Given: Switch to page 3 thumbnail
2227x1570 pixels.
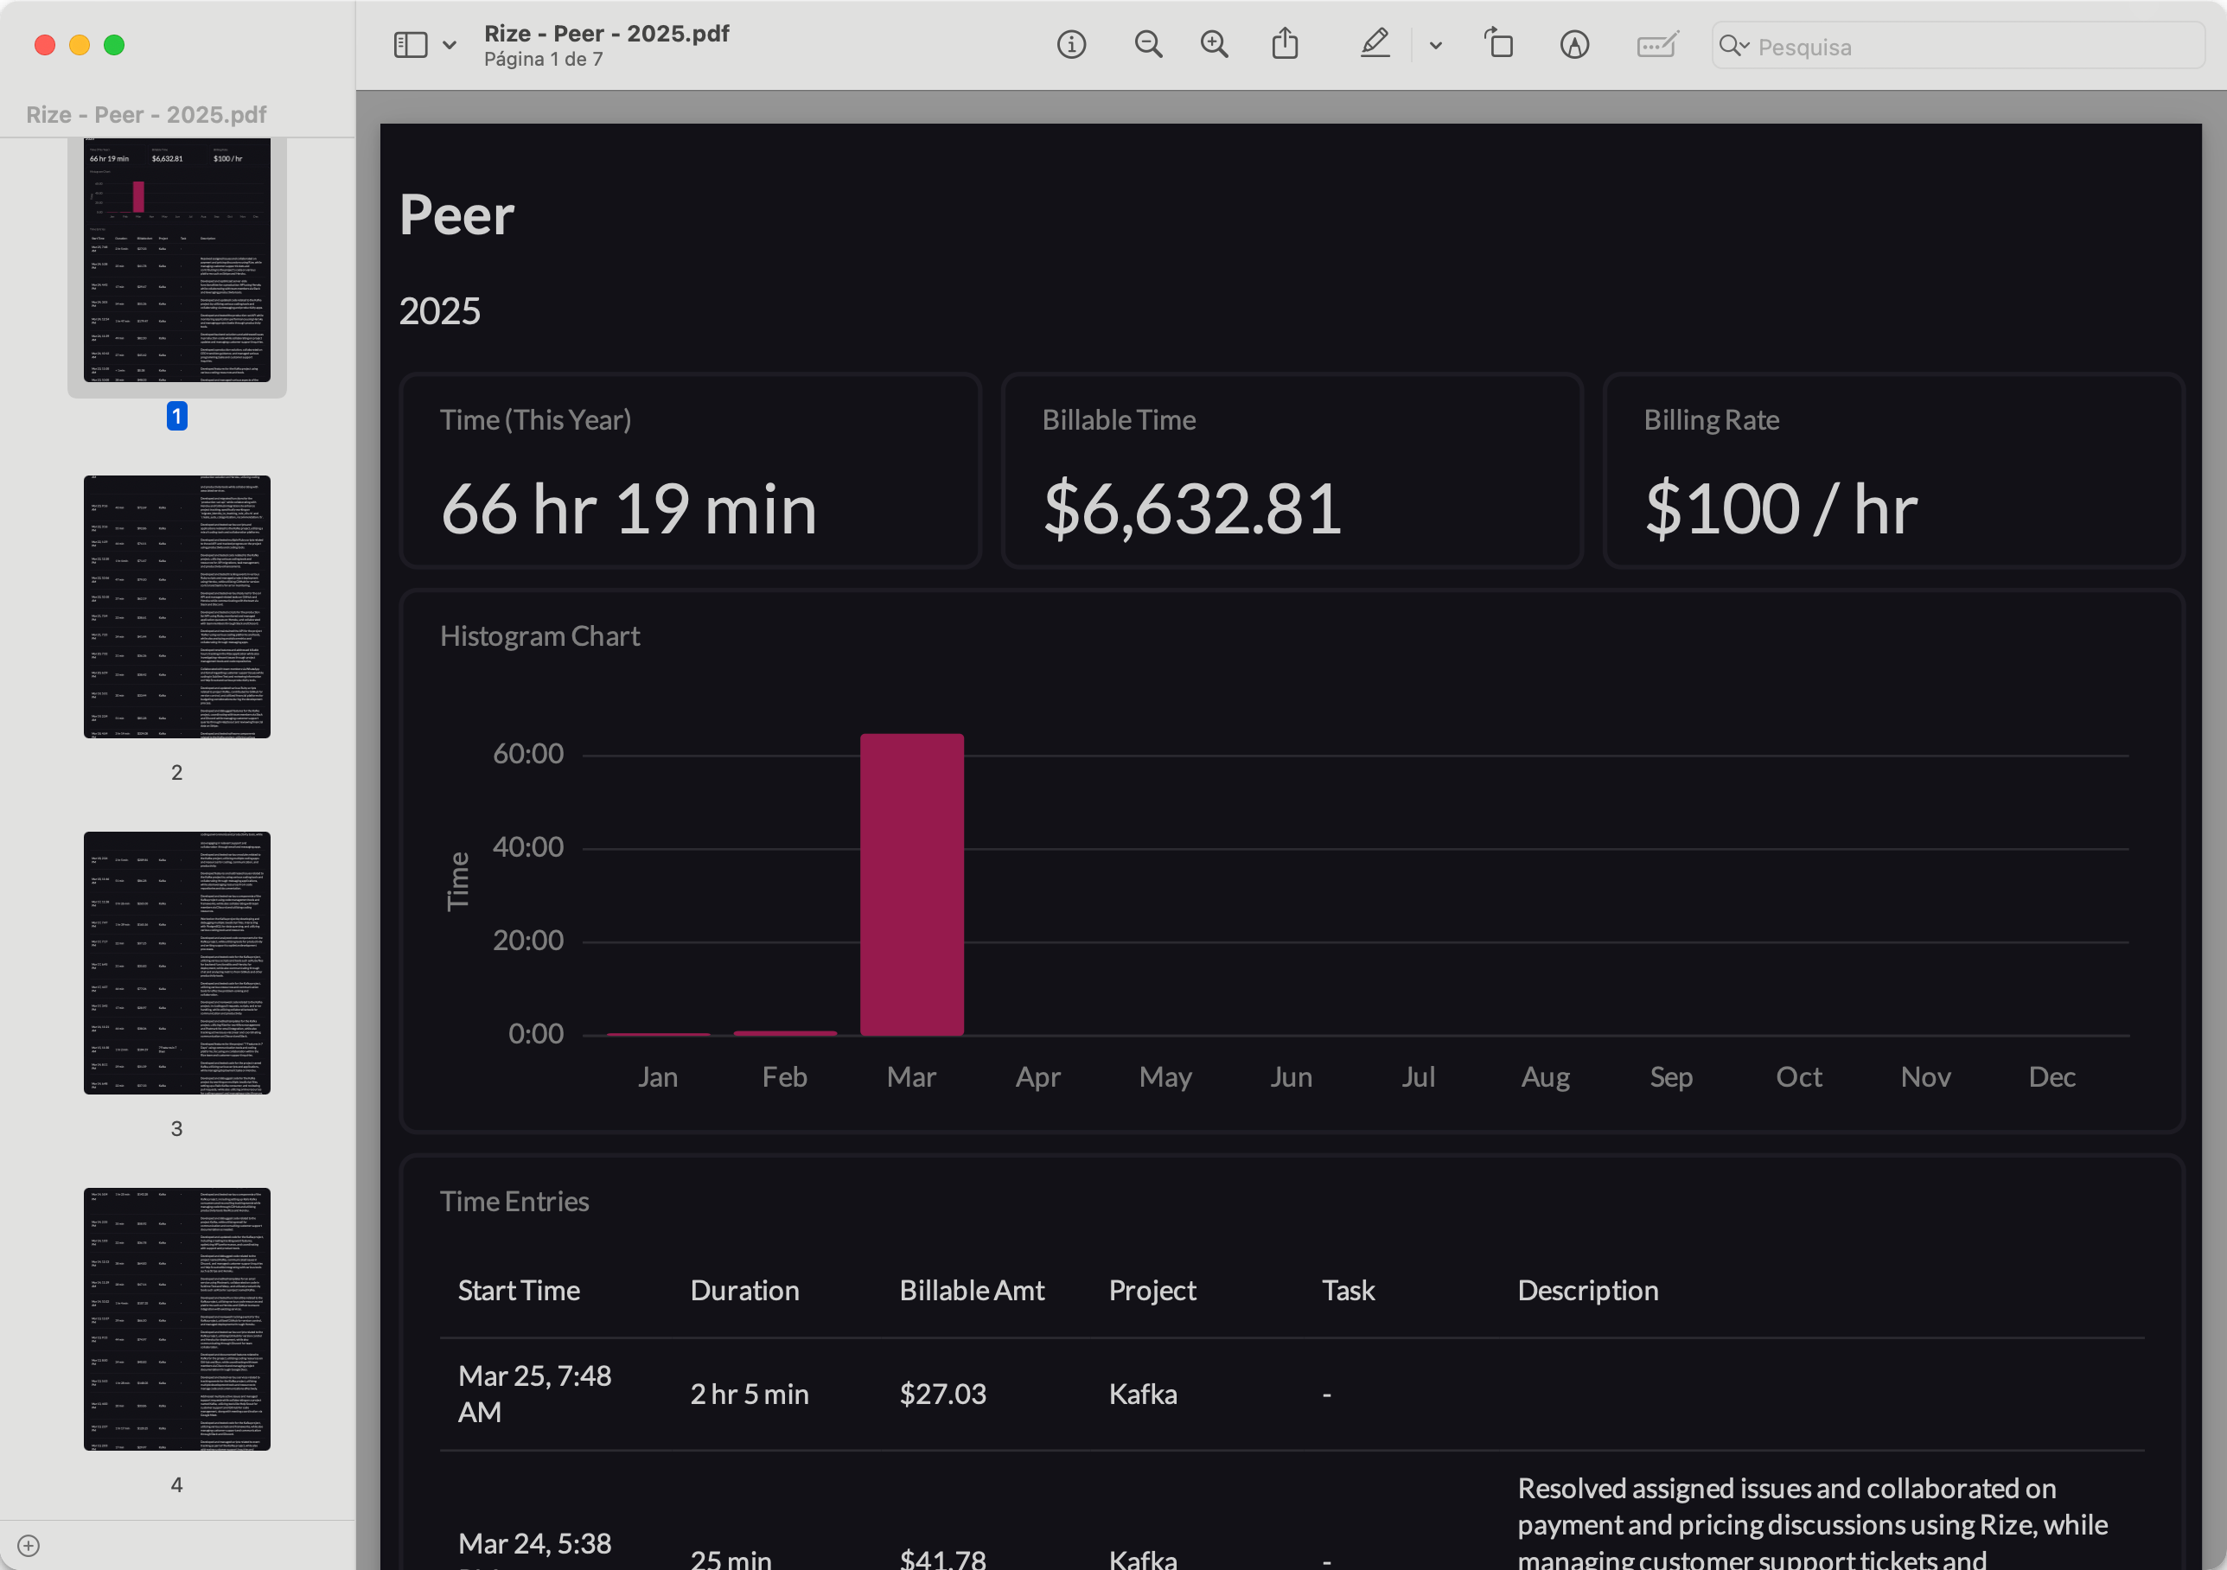Looking at the screenshot, I should coord(176,962).
